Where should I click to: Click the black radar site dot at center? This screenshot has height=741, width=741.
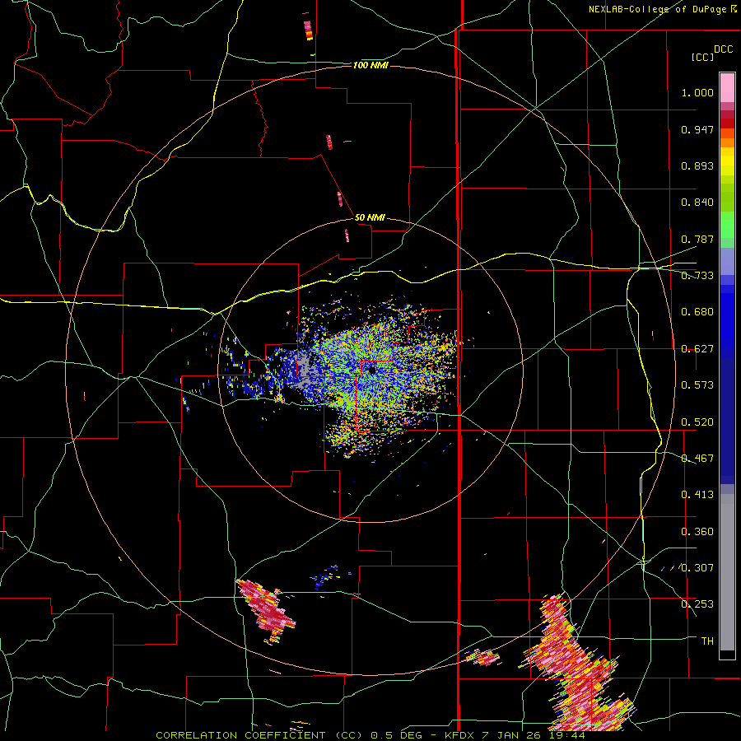point(372,370)
